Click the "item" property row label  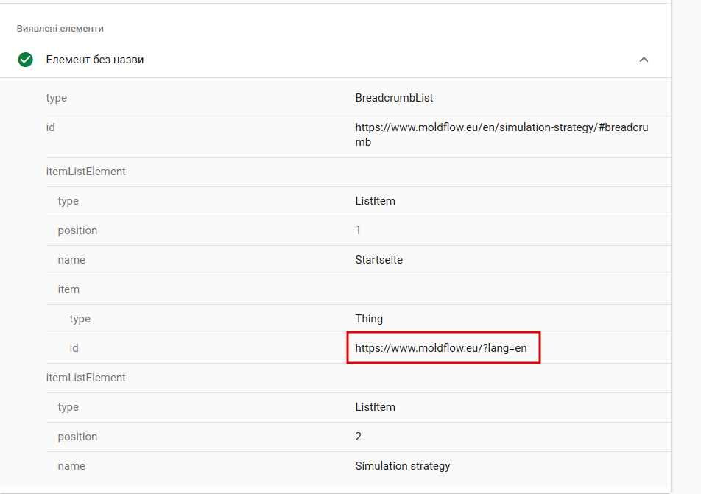tap(68, 289)
